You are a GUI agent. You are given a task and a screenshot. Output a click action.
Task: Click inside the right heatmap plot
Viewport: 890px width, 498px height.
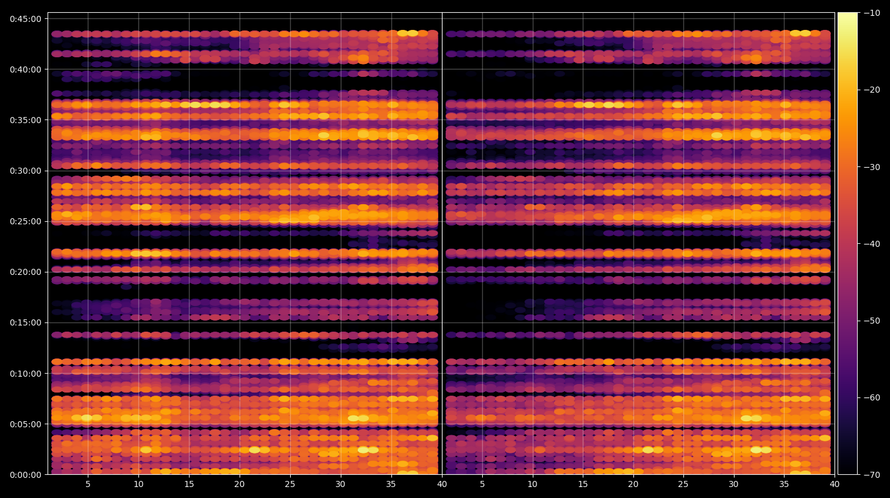638,243
